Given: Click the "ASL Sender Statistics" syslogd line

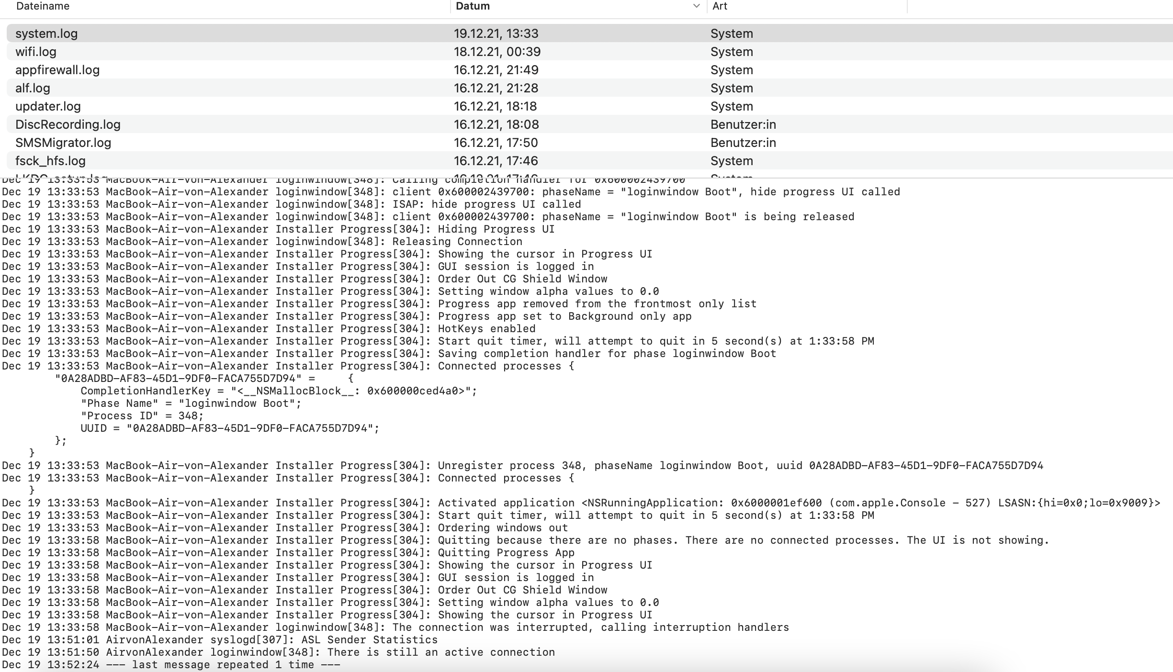Looking at the screenshot, I should coord(369,639).
